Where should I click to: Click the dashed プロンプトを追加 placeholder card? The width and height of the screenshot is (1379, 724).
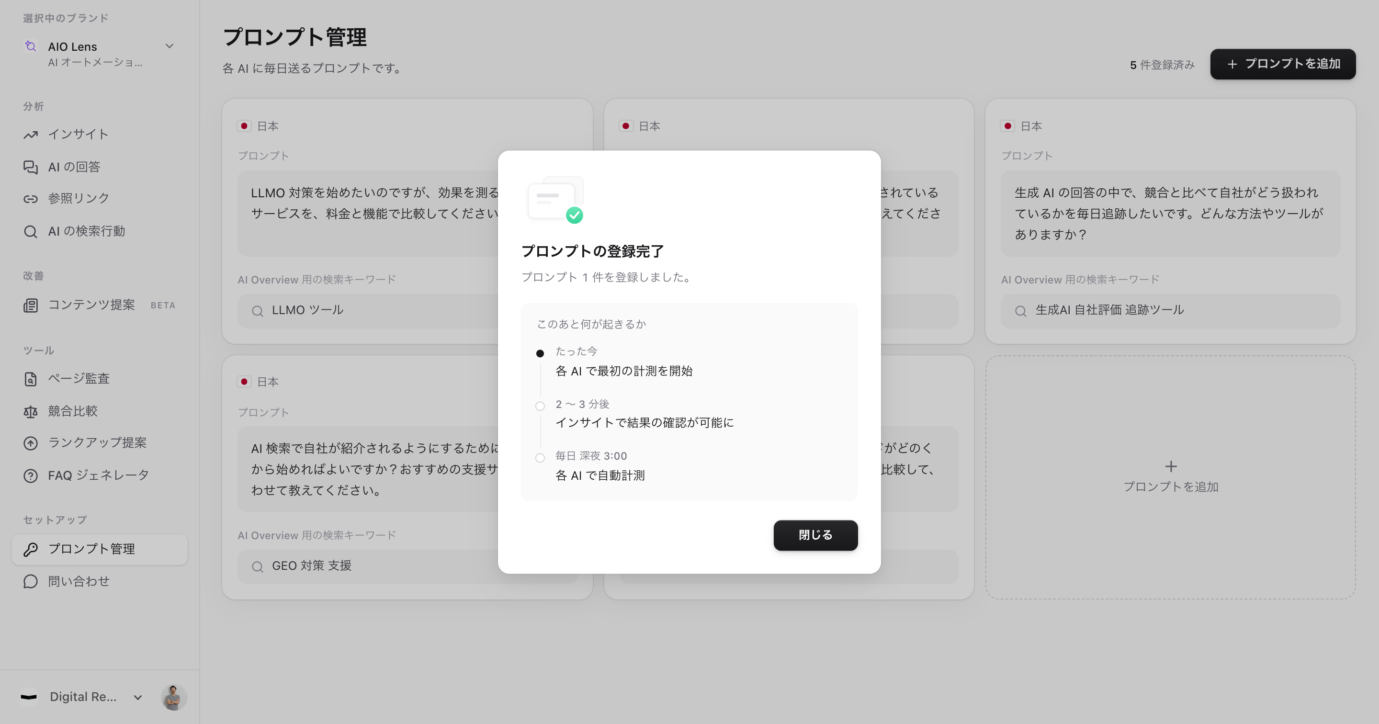(1170, 477)
